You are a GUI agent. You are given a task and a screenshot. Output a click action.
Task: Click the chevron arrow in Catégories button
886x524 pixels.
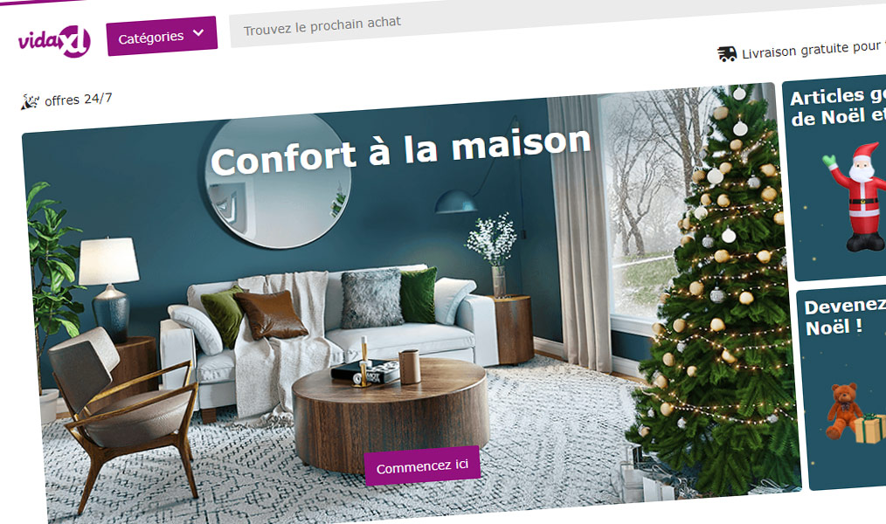(x=198, y=33)
